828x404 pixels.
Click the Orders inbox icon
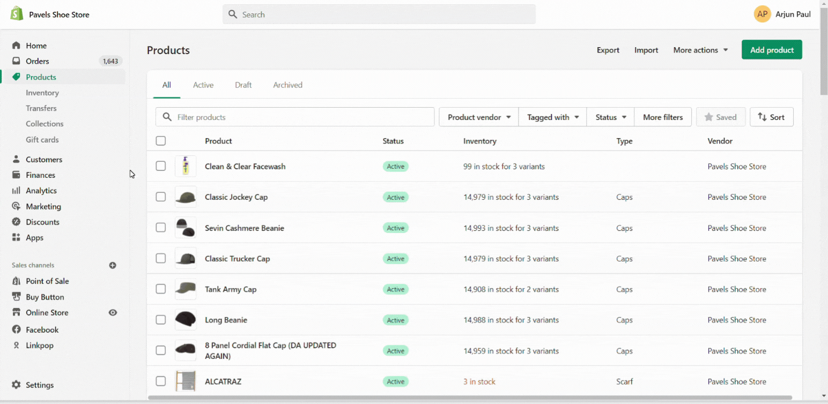(x=16, y=61)
